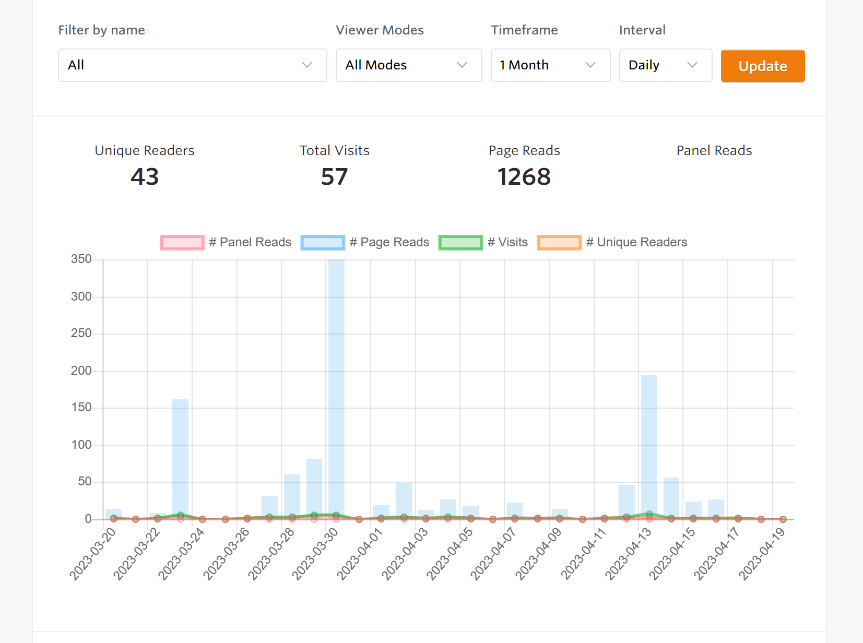Toggle Panel Reads legend swatch
The height and width of the screenshot is (643, 863).
tap(182, 243)
